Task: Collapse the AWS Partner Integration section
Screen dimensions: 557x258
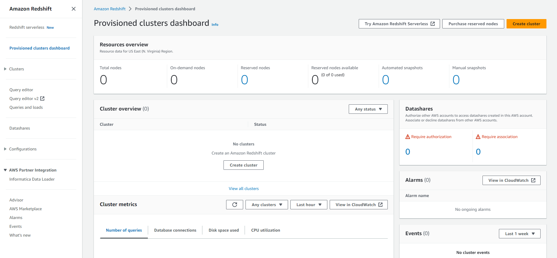Action: [x=5, y=170]
